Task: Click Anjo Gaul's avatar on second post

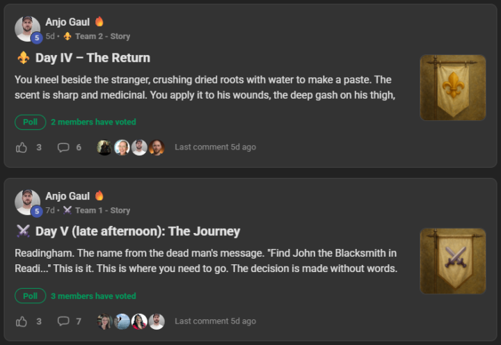Action: coord(28,202)
